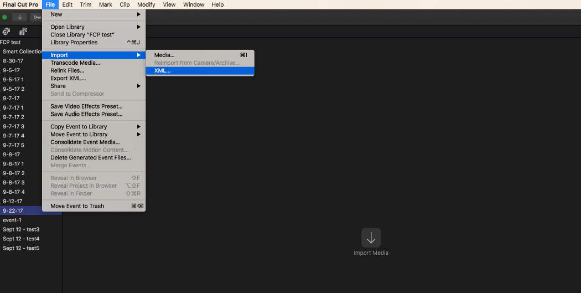Open the Modify menu
This screenshot has height=293, width=581.
click(146, 4)
